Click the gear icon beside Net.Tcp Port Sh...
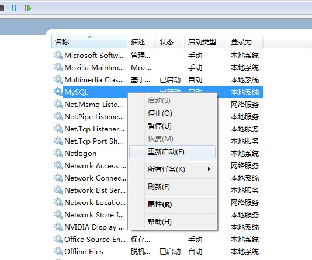312x260 pixels. (x=58, y=141)
